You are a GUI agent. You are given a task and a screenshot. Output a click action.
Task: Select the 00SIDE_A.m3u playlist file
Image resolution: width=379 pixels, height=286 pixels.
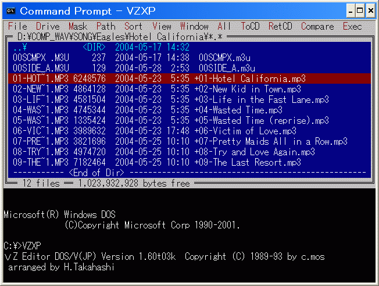(x=224, y=68)
